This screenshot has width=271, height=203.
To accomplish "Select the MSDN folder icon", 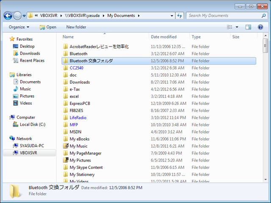I will click(x=66, y=132).
